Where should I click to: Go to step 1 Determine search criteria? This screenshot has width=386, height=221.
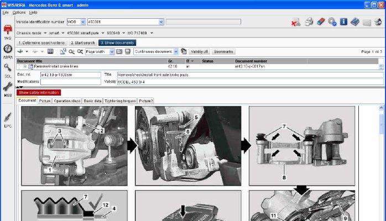(x=41, y=43)
